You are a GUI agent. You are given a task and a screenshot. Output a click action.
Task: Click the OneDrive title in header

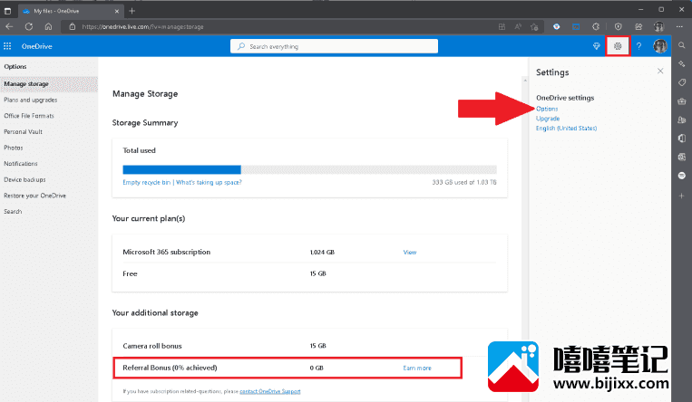coord(36,46)
